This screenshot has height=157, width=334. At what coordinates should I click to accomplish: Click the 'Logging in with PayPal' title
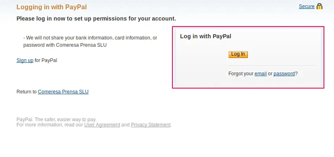point(52,7)
